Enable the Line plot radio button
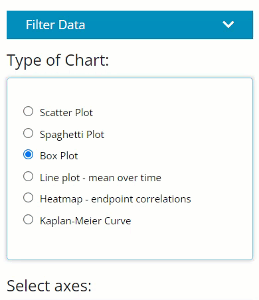259x300 pixels. 28,177
